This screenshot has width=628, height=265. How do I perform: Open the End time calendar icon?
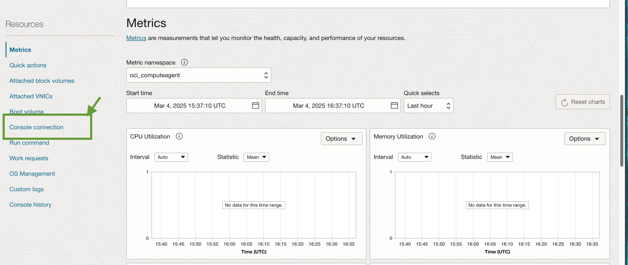tap(394, 106)
